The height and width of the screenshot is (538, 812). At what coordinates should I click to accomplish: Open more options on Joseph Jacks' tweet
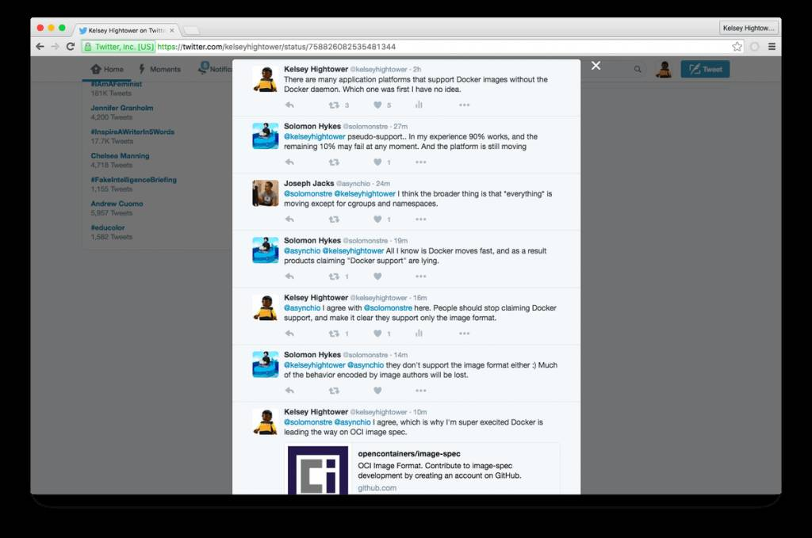click(420, 219)
